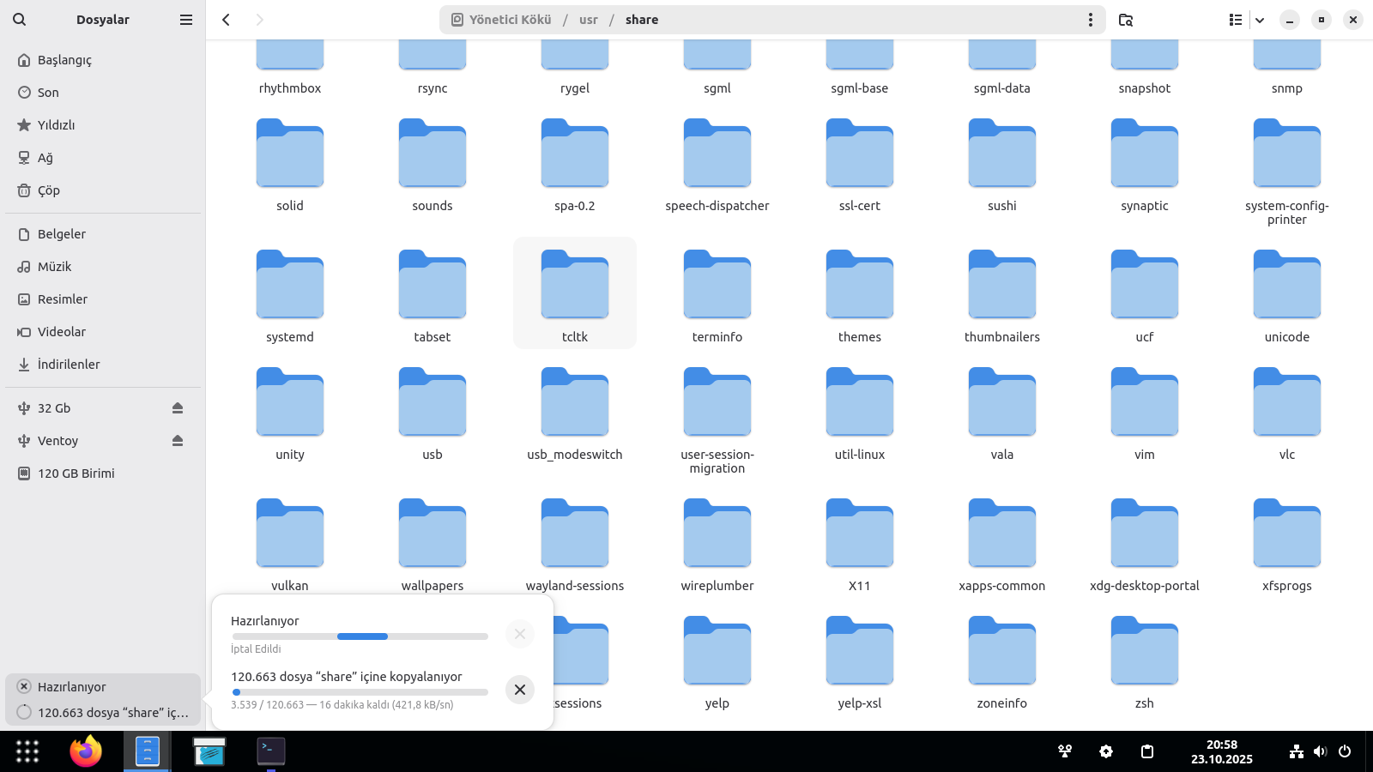Screen dimensions: 1373x772
Task: Navigate to usr in the path bar
Action: [x=588, y=20]
